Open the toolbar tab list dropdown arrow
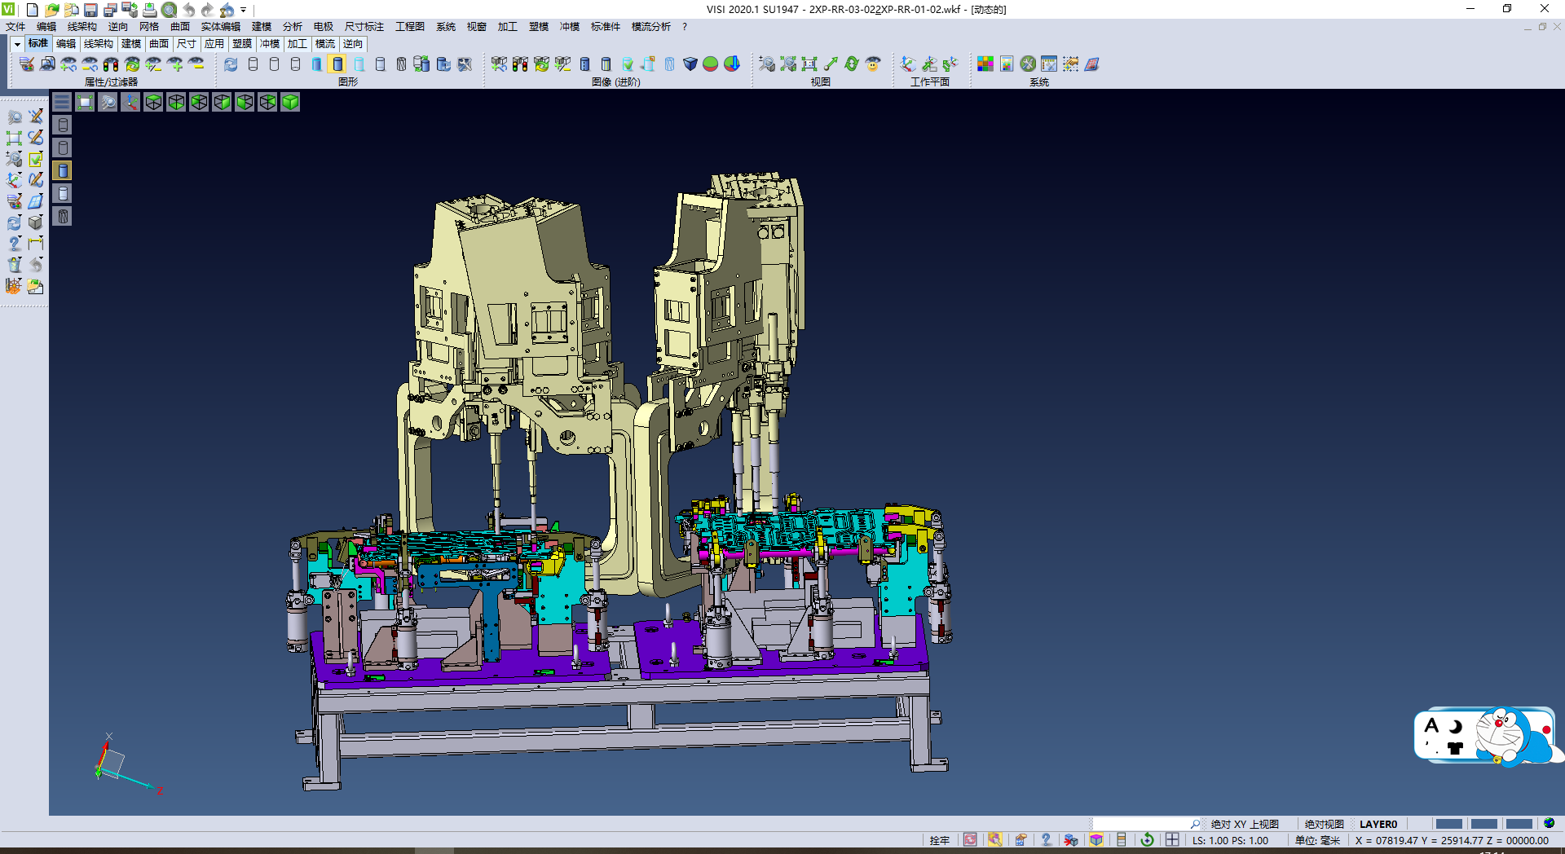Image resolution: width=1565 pixels, height=854 pixels. (17, 44)
